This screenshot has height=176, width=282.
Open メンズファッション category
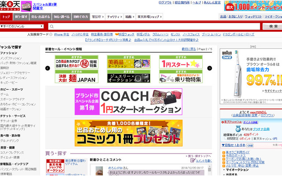pos(11,58)
